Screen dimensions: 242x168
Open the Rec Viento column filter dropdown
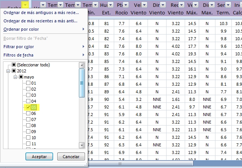tap(181, 5)
